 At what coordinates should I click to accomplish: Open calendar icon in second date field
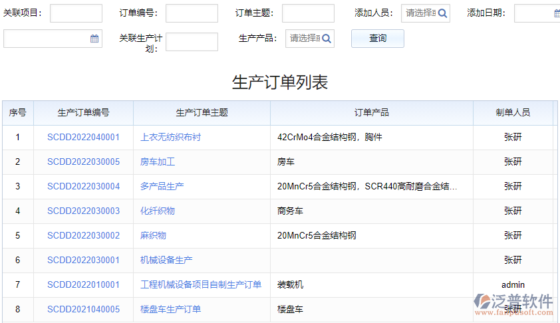tap(94, 39)
